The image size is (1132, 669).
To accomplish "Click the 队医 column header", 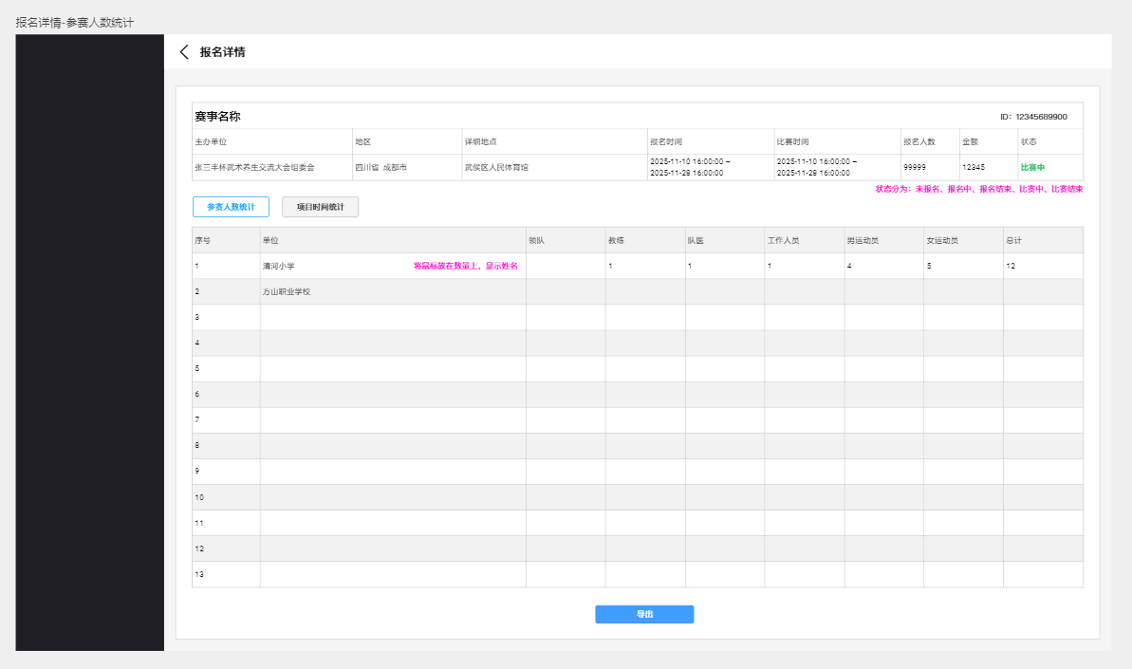I will coord(696,241).
